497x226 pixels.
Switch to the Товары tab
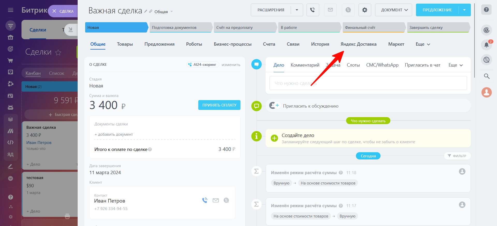point(125,44)
